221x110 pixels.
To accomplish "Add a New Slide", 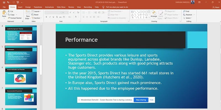I will pos(28,15).
